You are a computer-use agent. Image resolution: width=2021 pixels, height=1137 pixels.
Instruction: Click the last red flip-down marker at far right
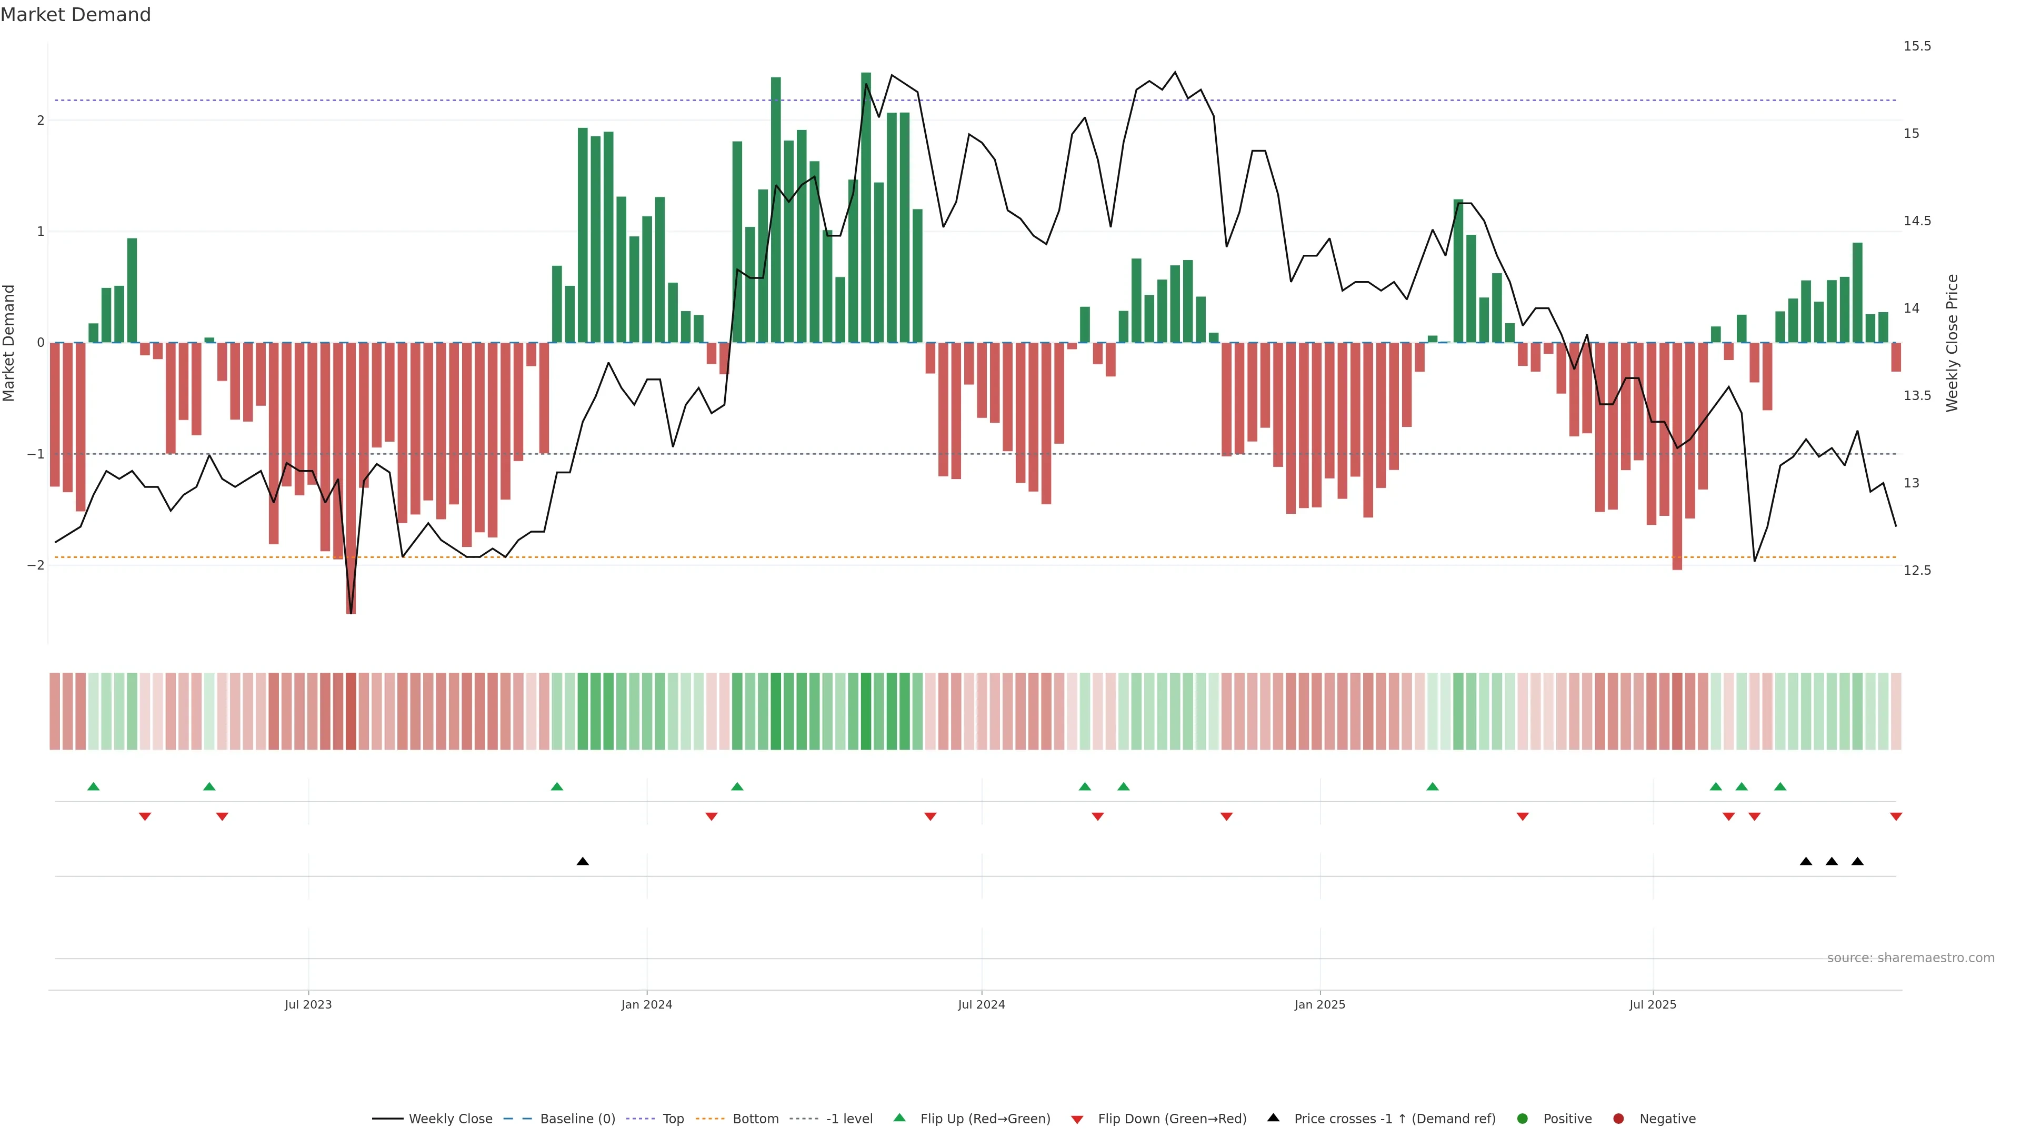pos(1896,817)
